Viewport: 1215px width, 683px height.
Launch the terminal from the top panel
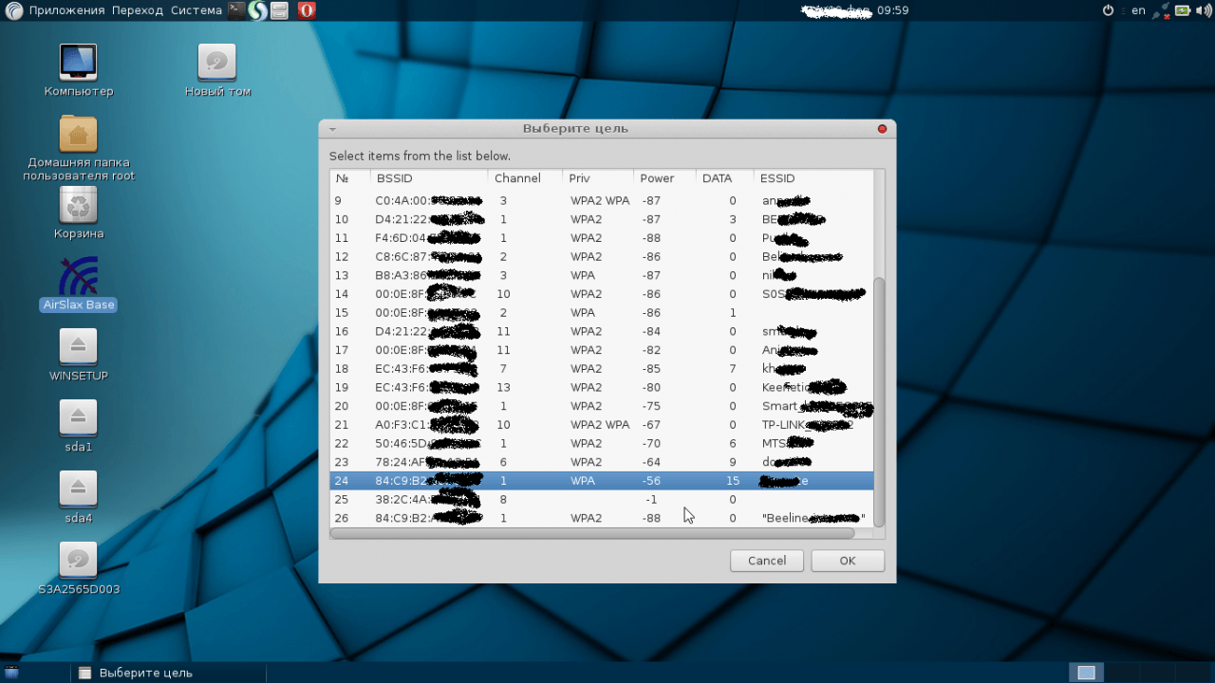pos(236,10)
